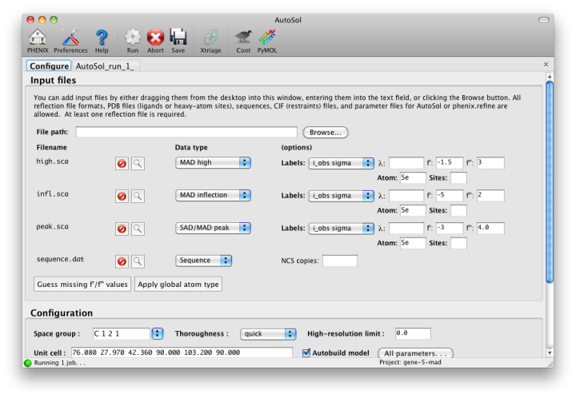The image size is (576, 398).
Task: Start the job with the Run icon
Action: point(133,38)
